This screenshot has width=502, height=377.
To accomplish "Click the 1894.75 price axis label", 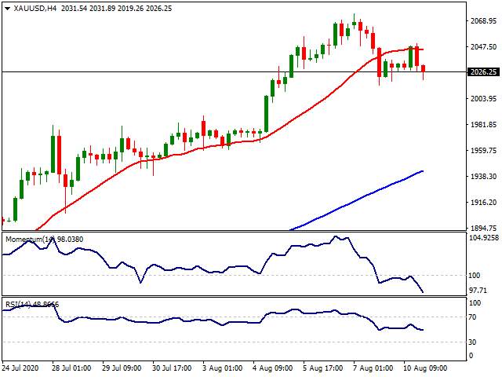I will (483, 228).
